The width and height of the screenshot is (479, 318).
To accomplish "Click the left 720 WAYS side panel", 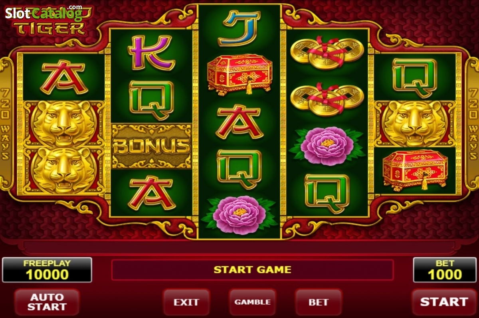I will (x=6, y=124).
